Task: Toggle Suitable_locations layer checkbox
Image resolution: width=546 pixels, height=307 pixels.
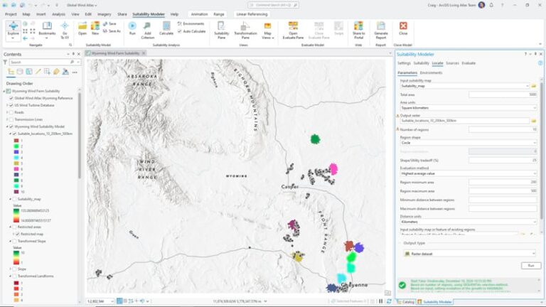Action: point(14,134)
